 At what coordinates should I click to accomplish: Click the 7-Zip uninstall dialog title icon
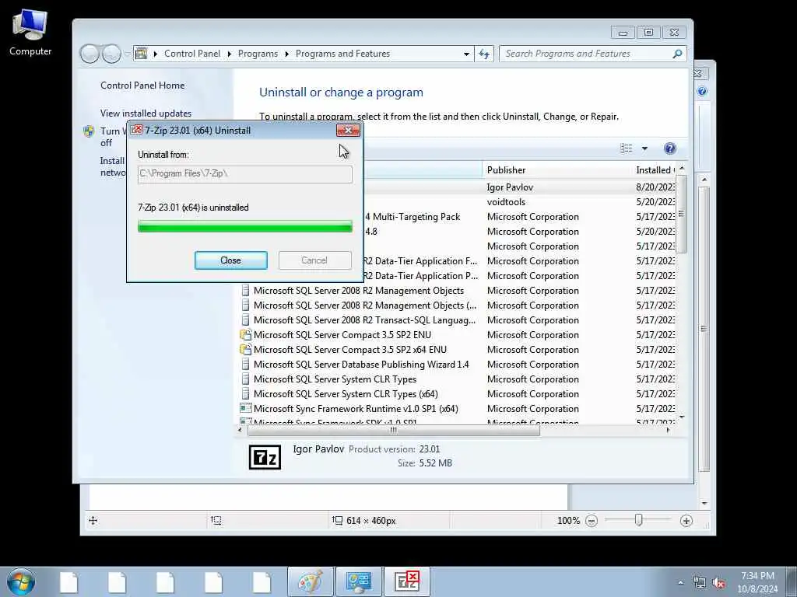(137, 130)
